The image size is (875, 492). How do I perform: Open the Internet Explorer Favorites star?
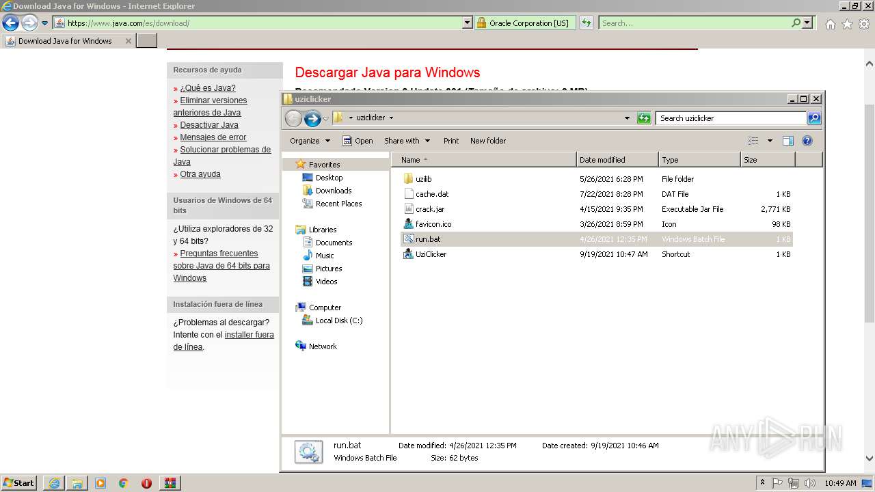[847, 24]
